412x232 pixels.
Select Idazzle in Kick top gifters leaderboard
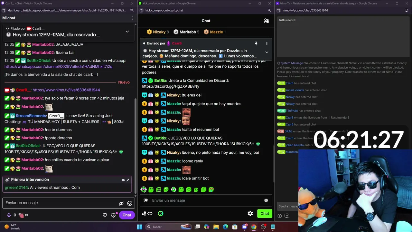[x=215, y=32]
